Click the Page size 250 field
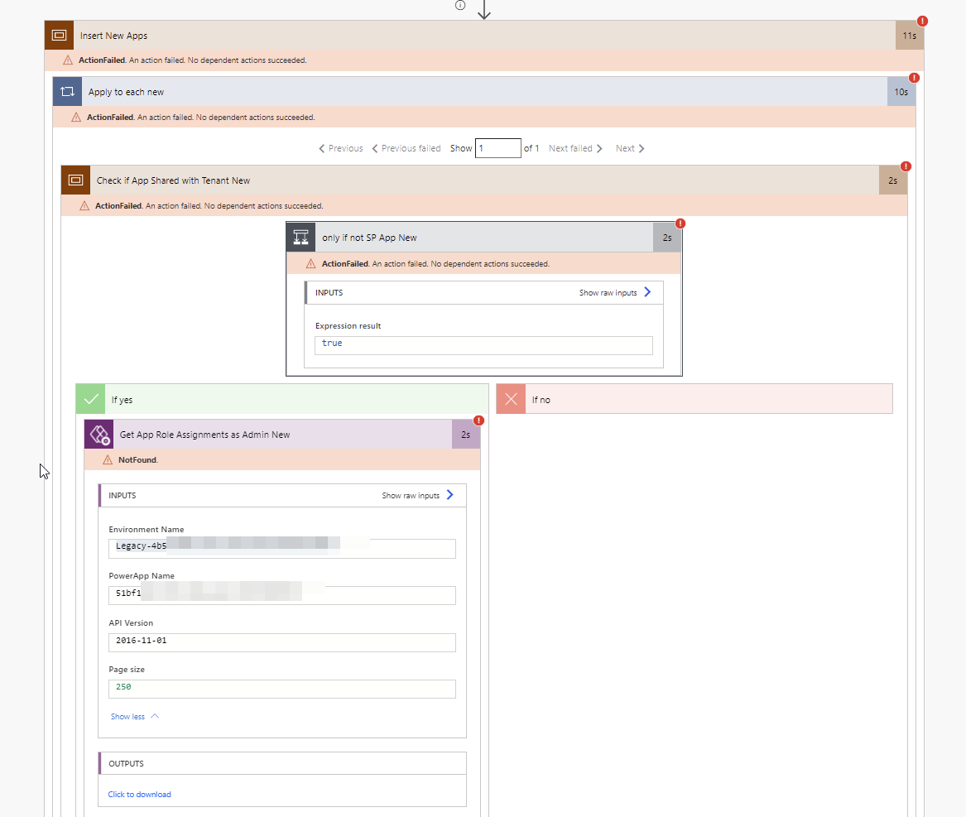The height and width of the screenshot is (817, 966). [282, 689]
